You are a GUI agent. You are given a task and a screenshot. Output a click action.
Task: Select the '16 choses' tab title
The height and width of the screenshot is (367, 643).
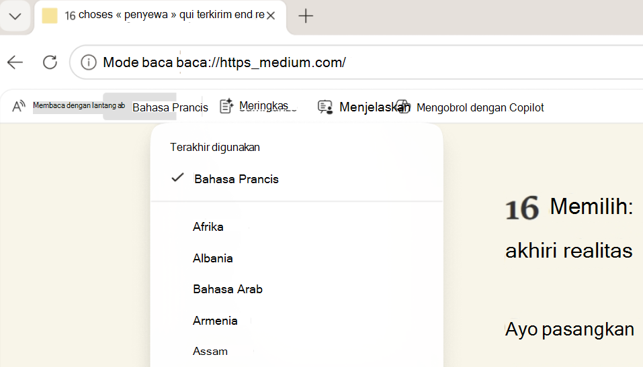click(165, 15)
